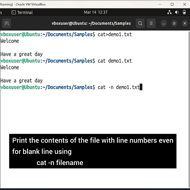Click the volume speaker icon
Screen dimensions: 190x190
tap(177, 12)
